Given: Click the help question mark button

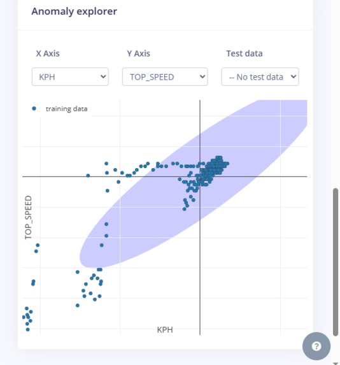Looking at the screenshot, I should [316, 346].
